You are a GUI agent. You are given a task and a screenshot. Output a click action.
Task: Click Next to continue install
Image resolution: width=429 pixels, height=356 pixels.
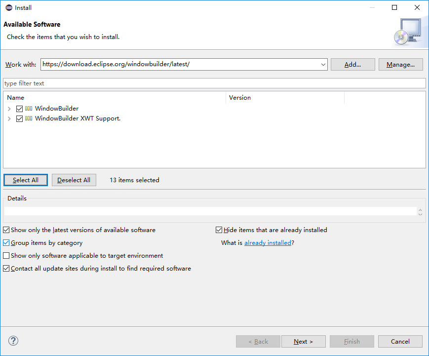click(304, 342)
